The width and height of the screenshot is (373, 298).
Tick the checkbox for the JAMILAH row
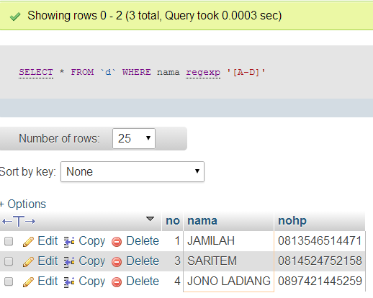(9, 241)
